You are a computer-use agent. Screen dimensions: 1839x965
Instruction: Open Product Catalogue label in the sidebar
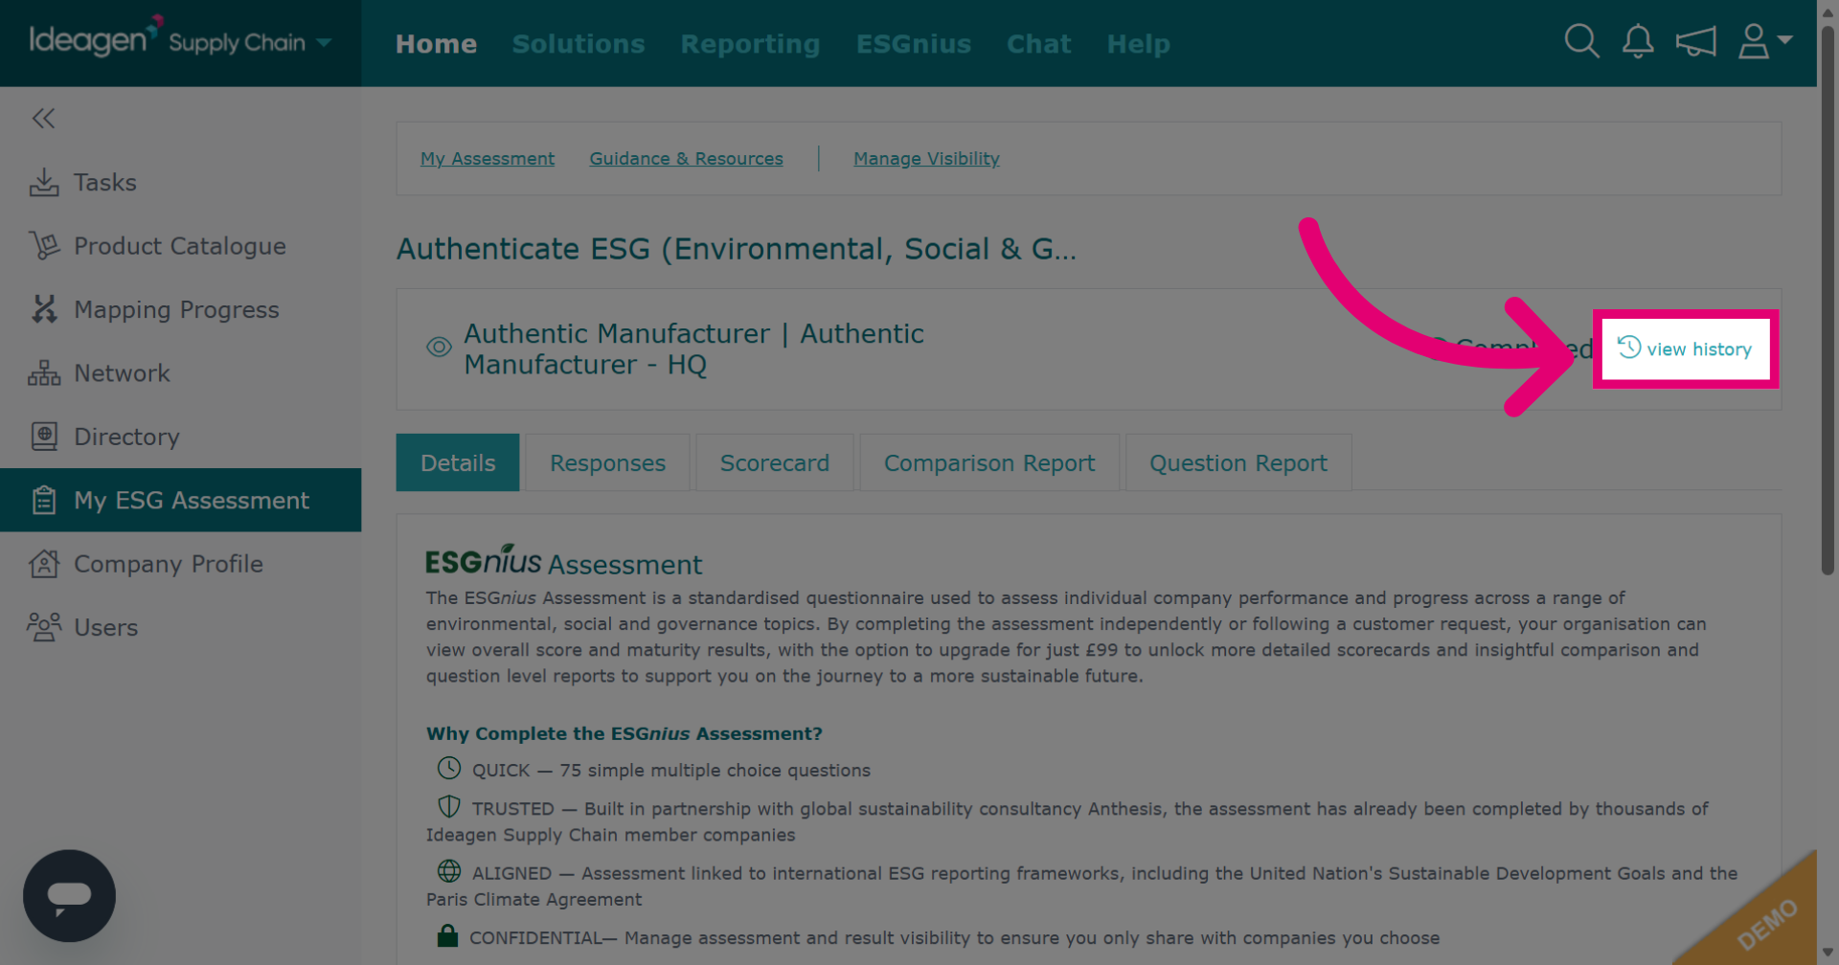[x=180, y=246]
